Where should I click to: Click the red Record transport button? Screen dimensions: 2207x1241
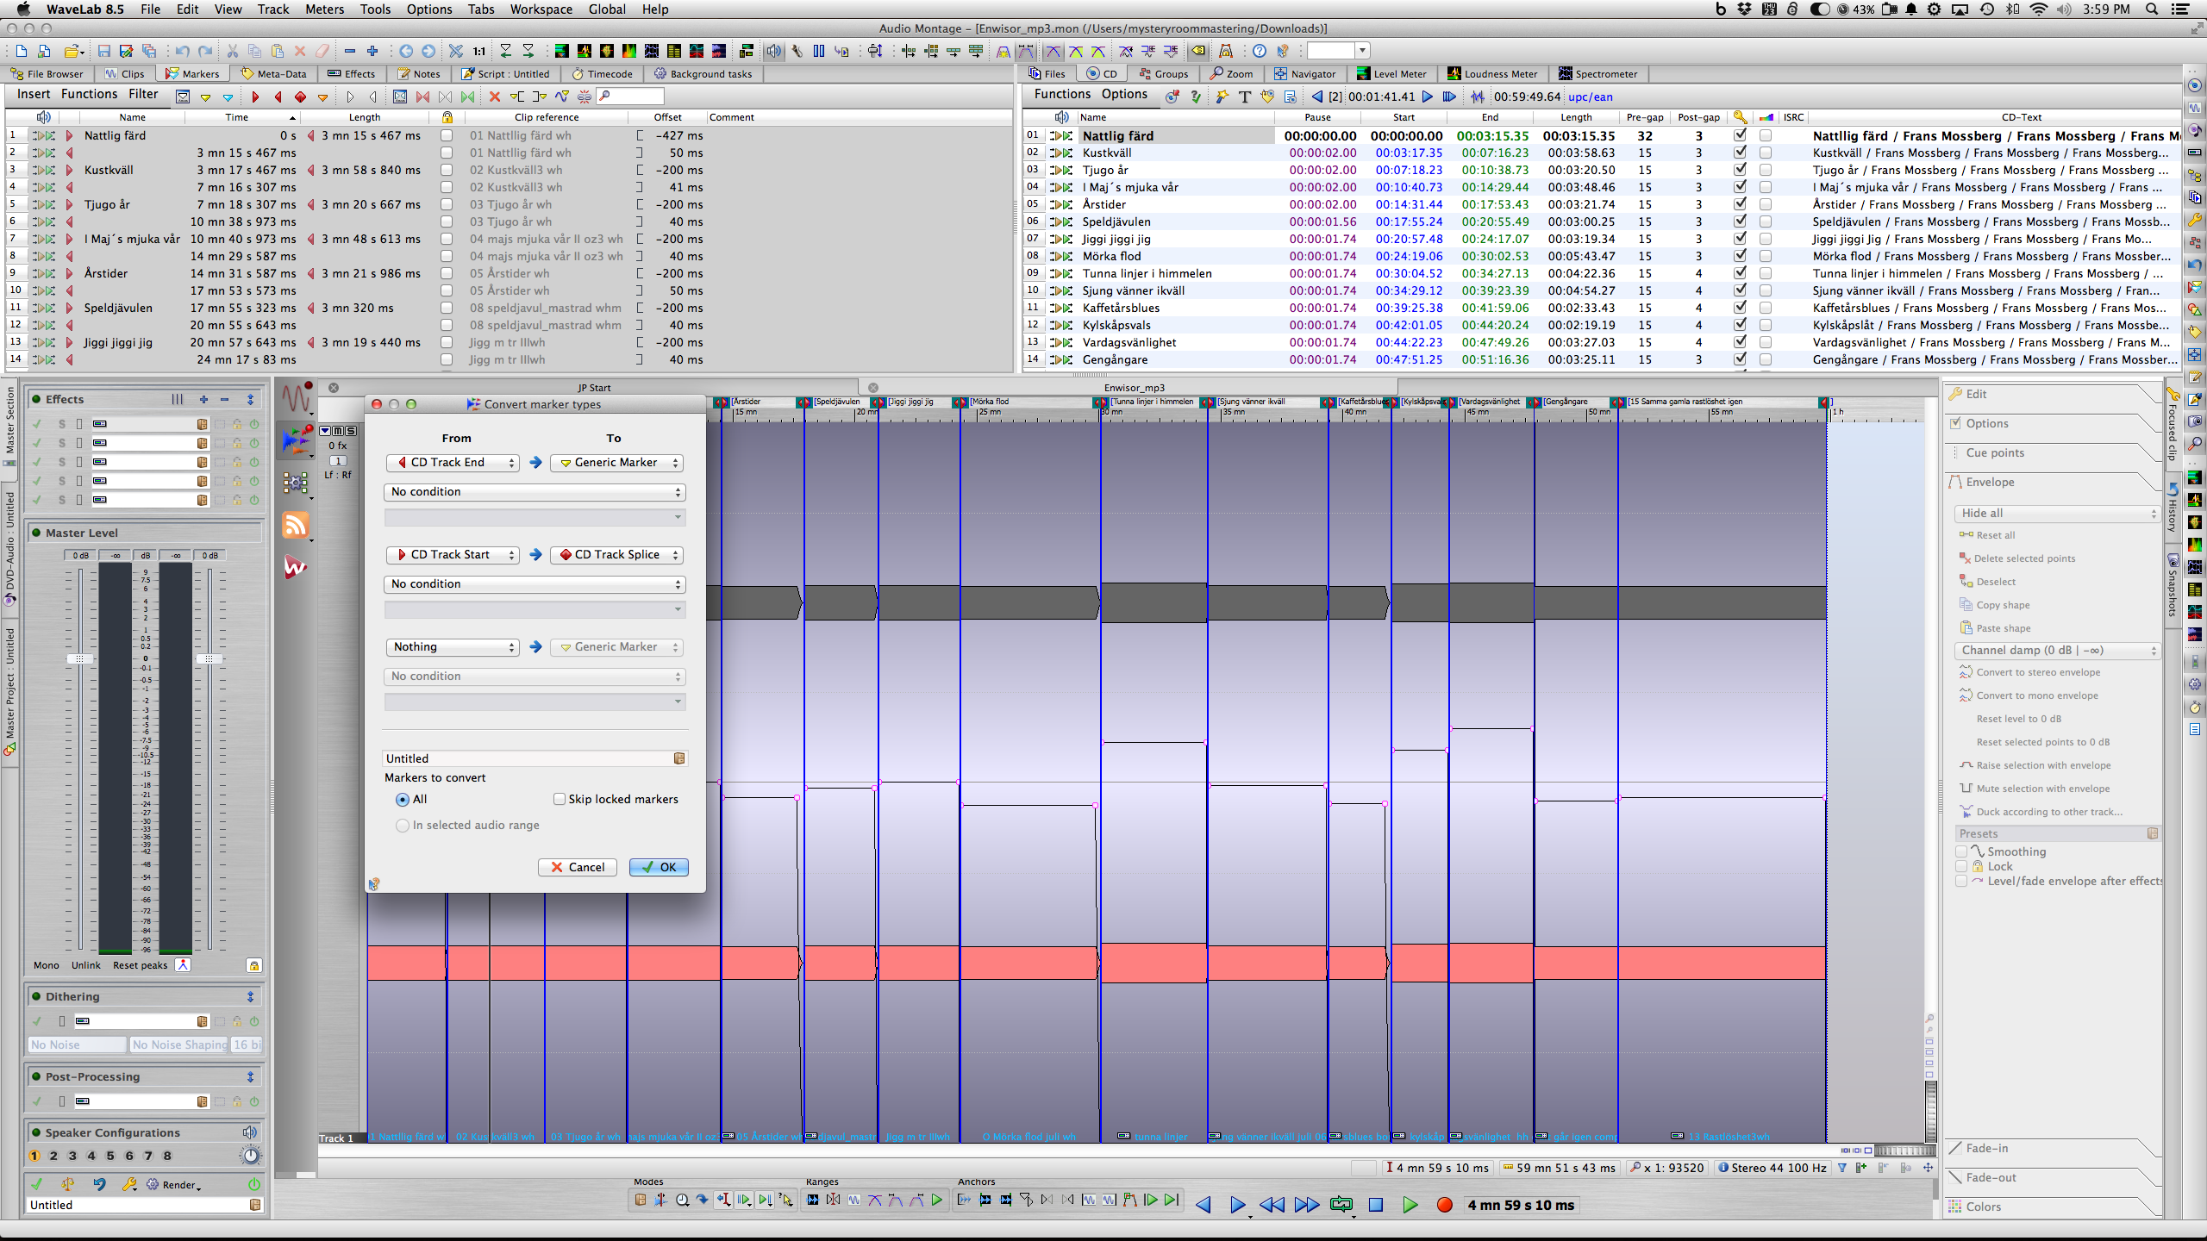point(1444,1205)
